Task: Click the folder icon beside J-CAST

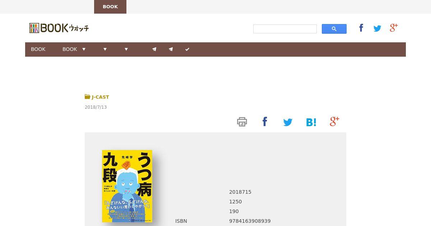Action: (87, 96)
